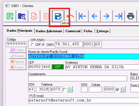Click the Complemento input field
The height and width of the screenshot is (106, 139).
78,79
